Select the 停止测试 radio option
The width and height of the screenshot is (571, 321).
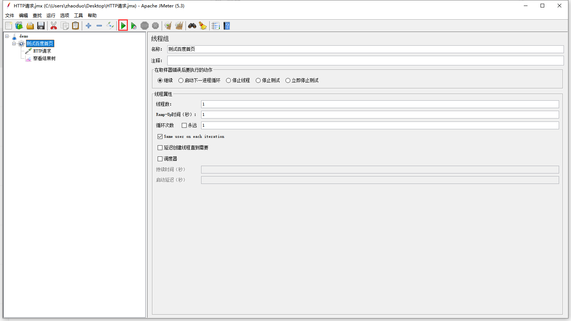point(258,80)
